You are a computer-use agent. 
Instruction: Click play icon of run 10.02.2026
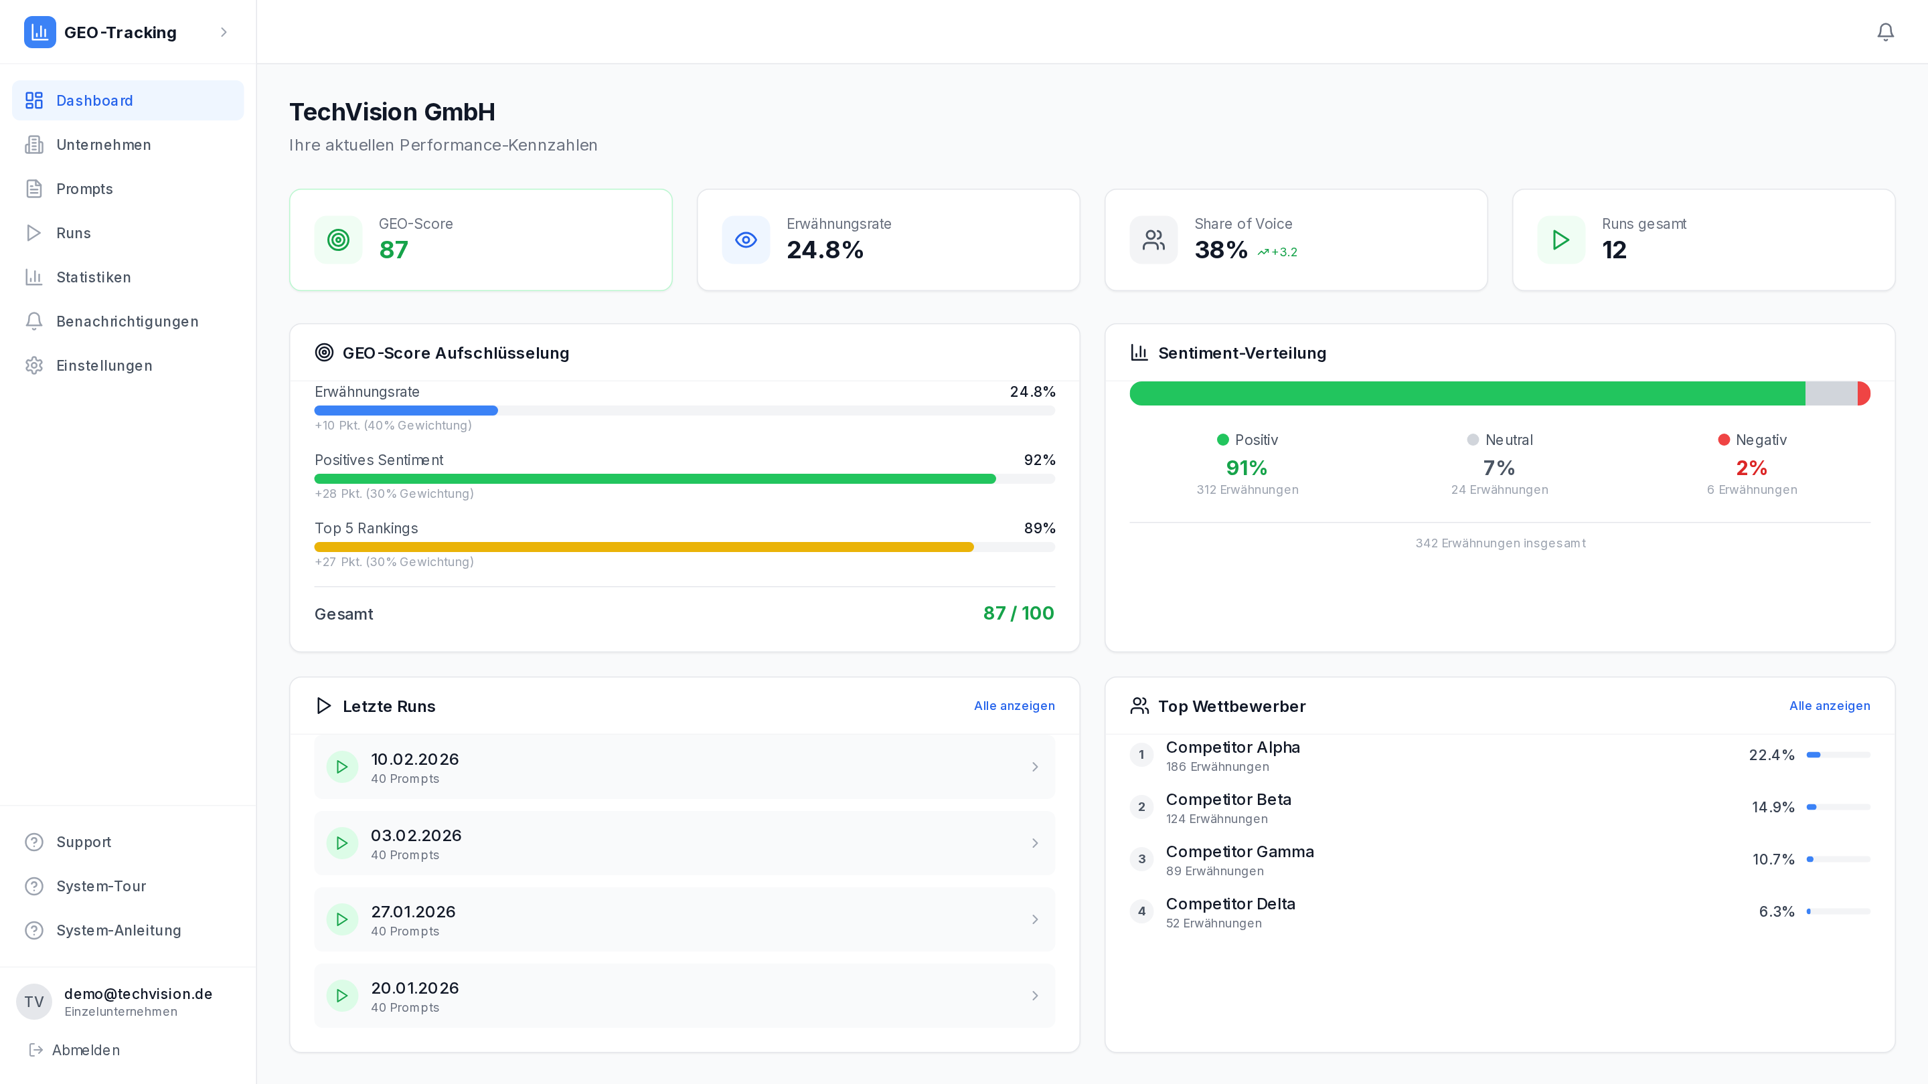[342, 767]
